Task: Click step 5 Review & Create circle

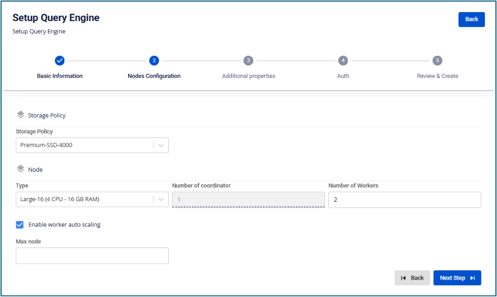Action: click(437, 61)
